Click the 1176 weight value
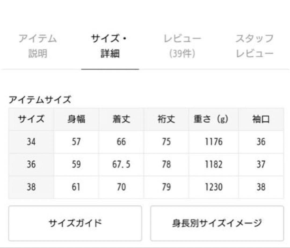Image resolution: width=290 pixels, height=248 pixels. pos(214,142)
